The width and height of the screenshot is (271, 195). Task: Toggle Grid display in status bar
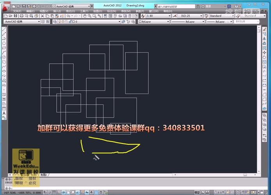click(54, 192)
